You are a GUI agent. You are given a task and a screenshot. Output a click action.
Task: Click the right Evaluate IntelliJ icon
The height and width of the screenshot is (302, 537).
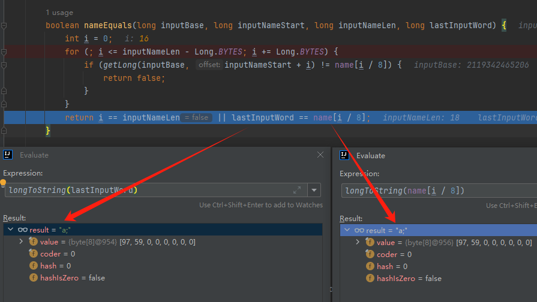(x=344, y=155)
